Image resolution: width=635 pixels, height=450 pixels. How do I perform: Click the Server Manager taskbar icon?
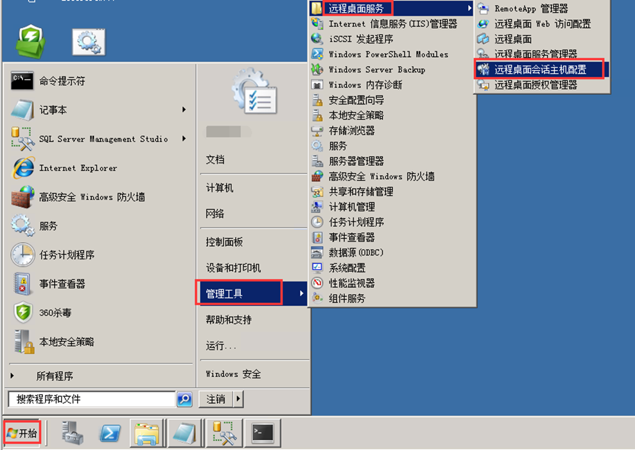tap(72, 433)
